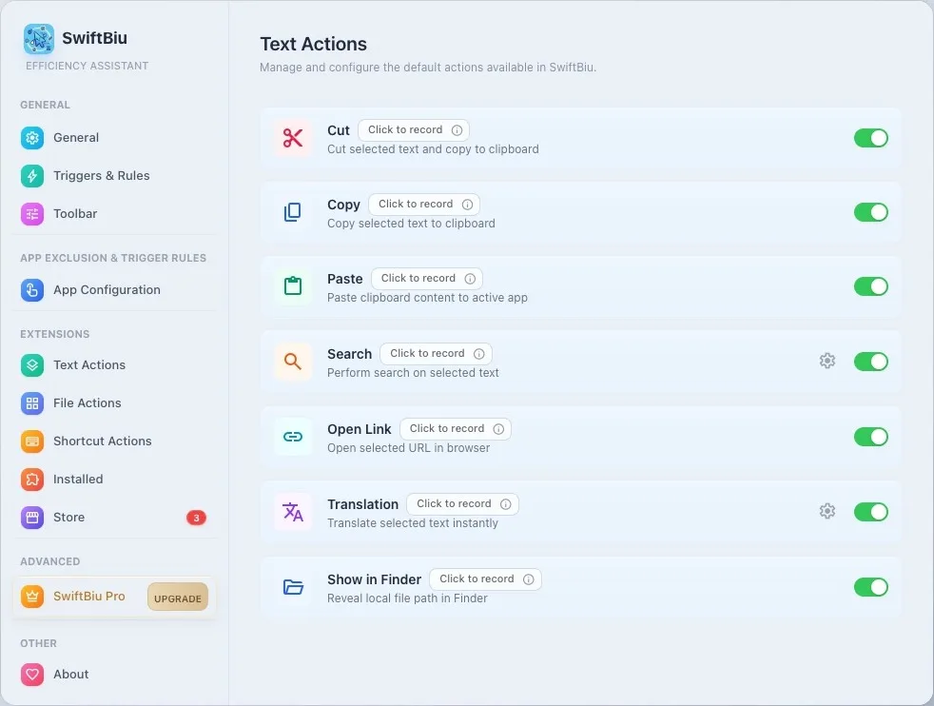This screenshot has width=934, height=706.
Task: Click the Text Actions layers icon
Action: (x=32, y=365)
